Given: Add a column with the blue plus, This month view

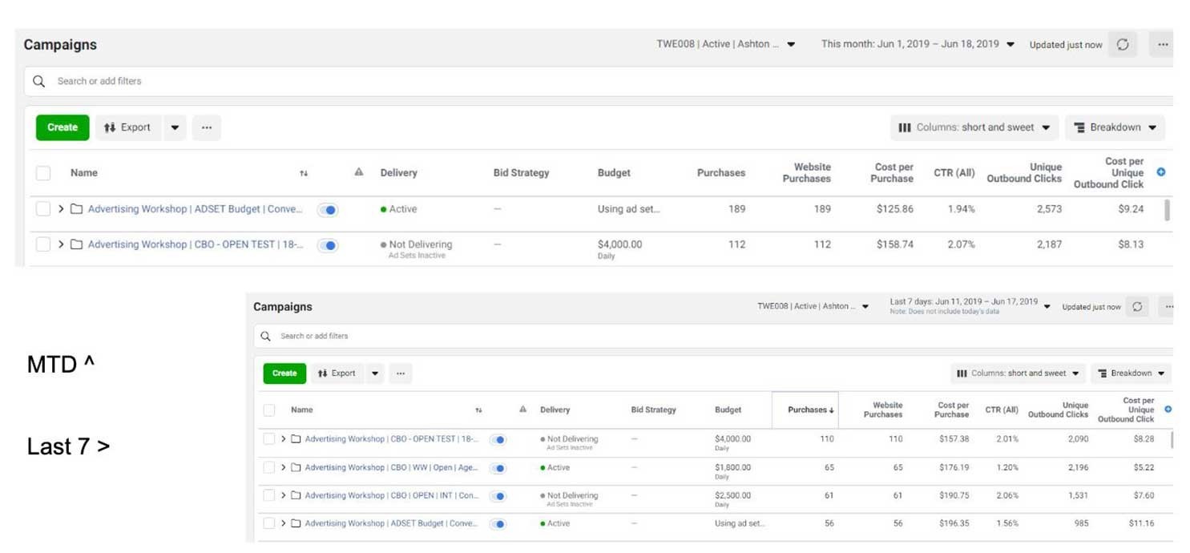Looking at the screenshot, I should (x=1161, y=172).
